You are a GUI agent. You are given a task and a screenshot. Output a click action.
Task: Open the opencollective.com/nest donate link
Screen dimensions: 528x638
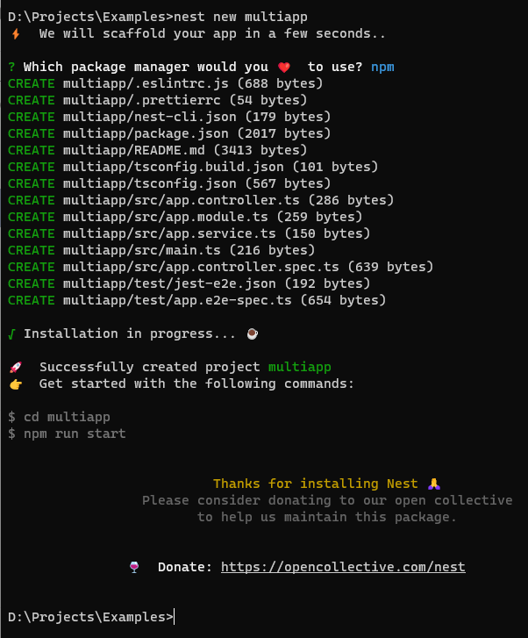pos(343,567)
